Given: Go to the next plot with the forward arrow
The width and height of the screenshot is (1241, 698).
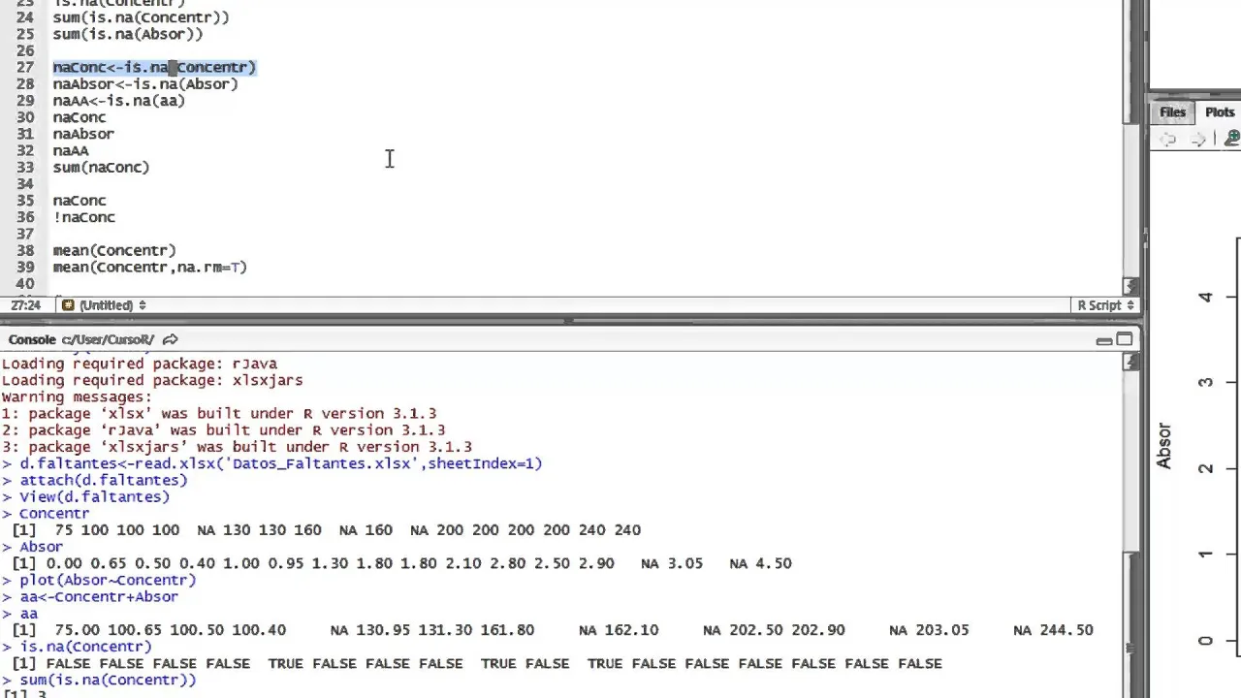Looking at the screenshot, I should [x=1199, y=140].
